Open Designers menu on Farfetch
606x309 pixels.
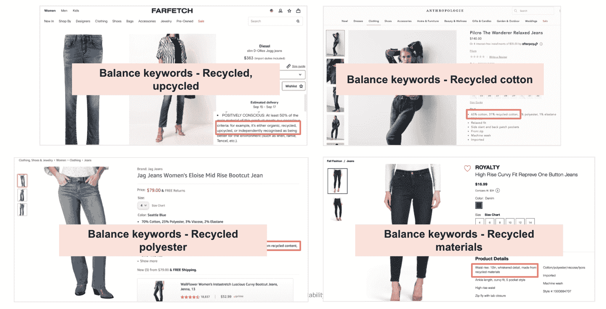pyautogui.click(x=83, y=21)
